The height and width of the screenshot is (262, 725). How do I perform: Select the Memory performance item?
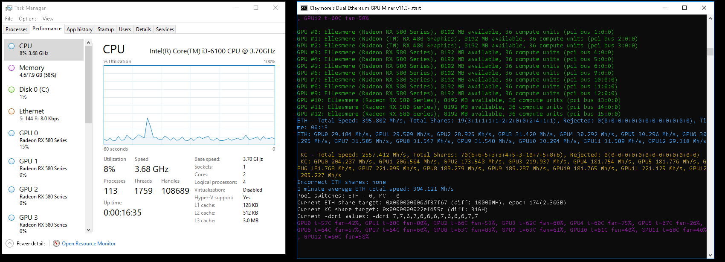[44, 71]
